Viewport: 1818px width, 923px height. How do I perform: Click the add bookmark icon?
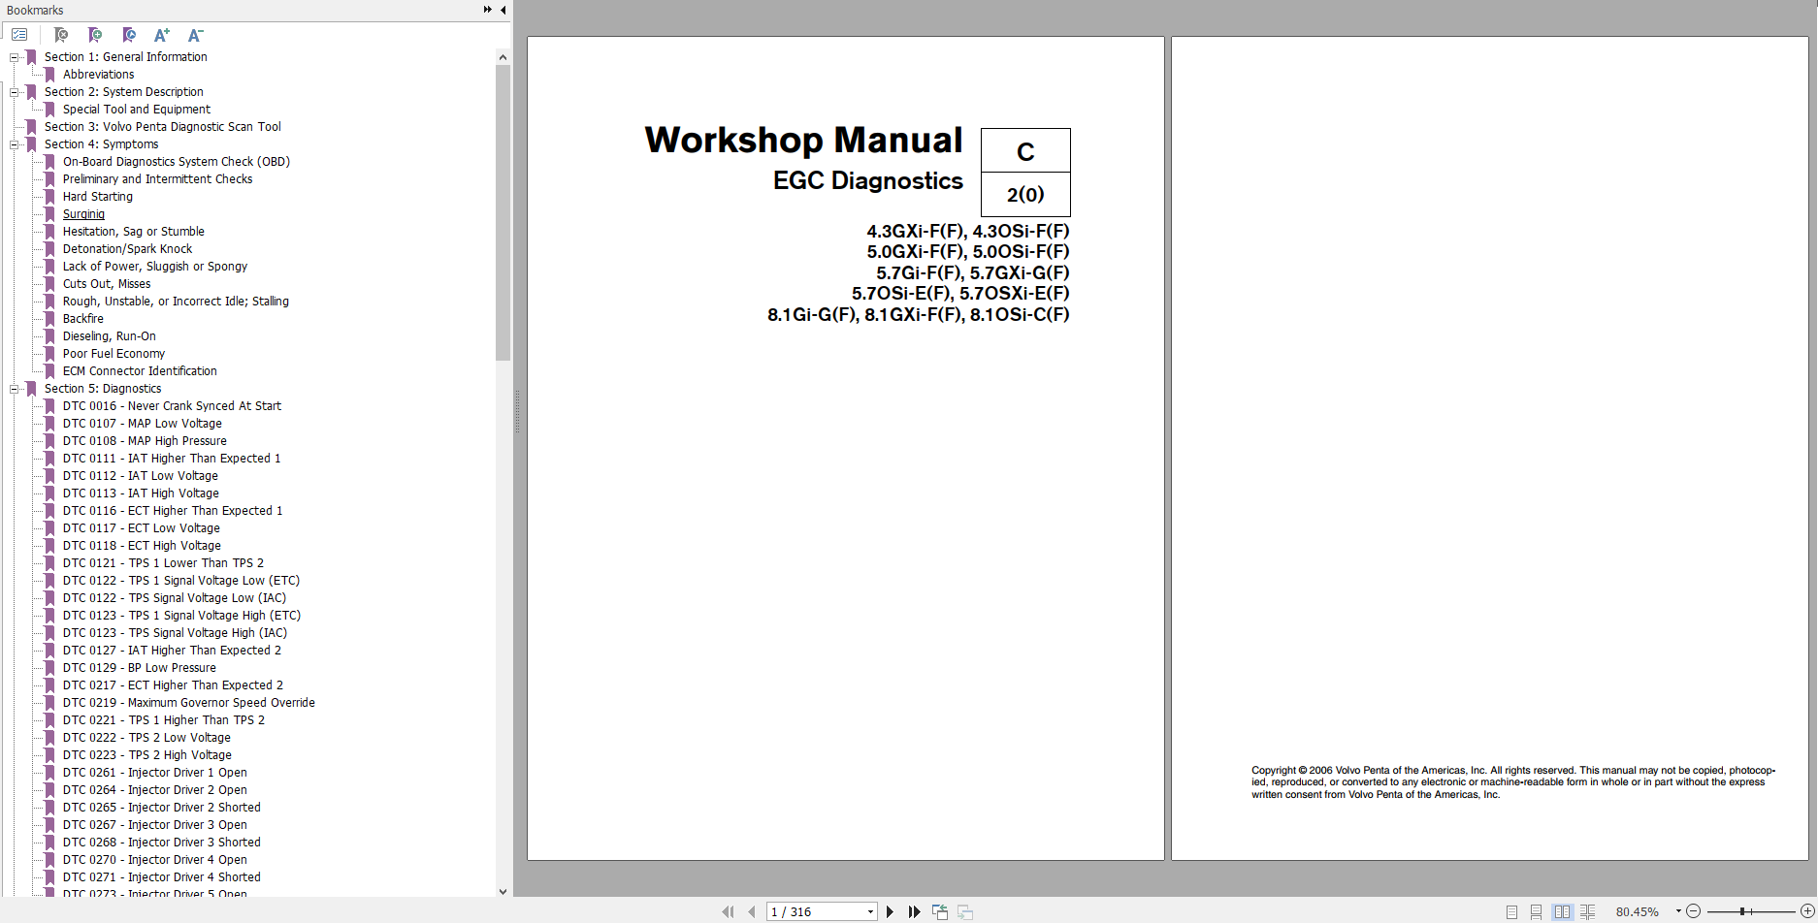pyautogui.click(x=95, y=35)
